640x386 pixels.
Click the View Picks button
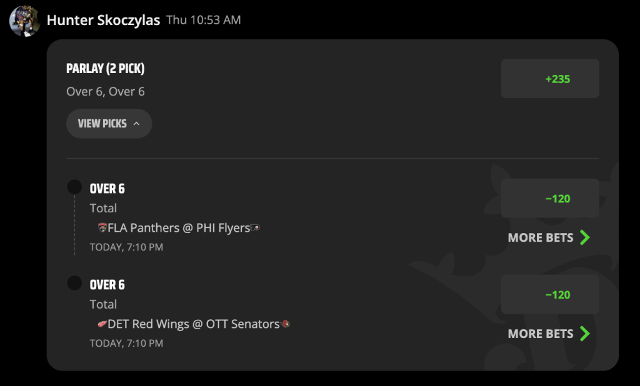point(109,124)
